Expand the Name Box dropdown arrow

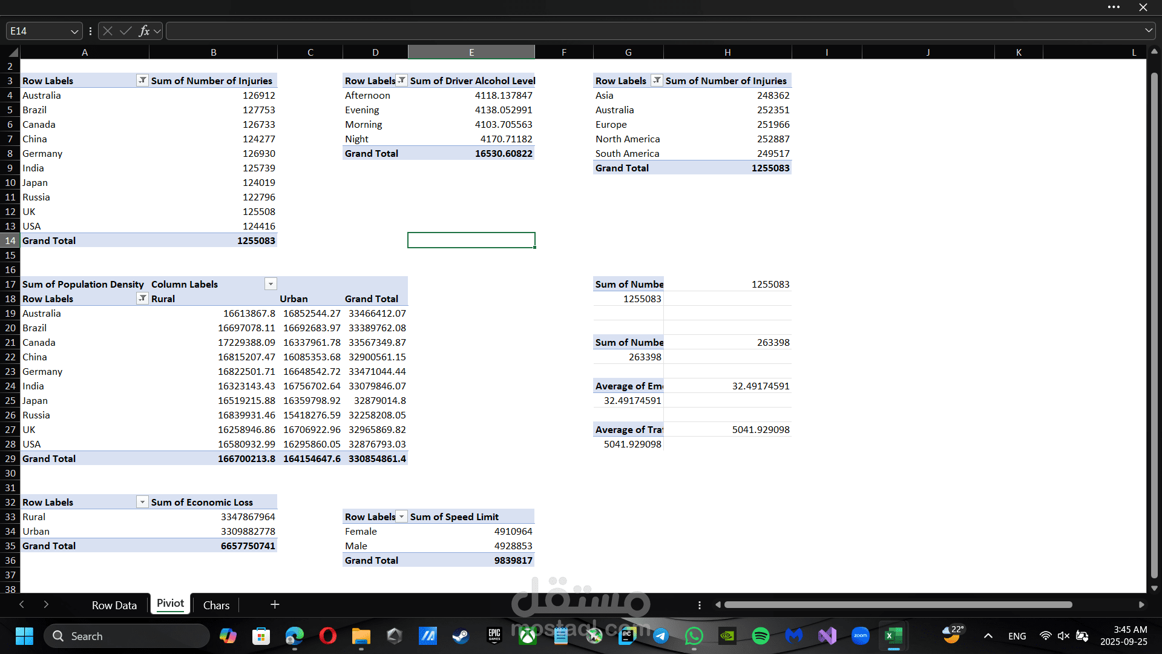click(74, 31)
